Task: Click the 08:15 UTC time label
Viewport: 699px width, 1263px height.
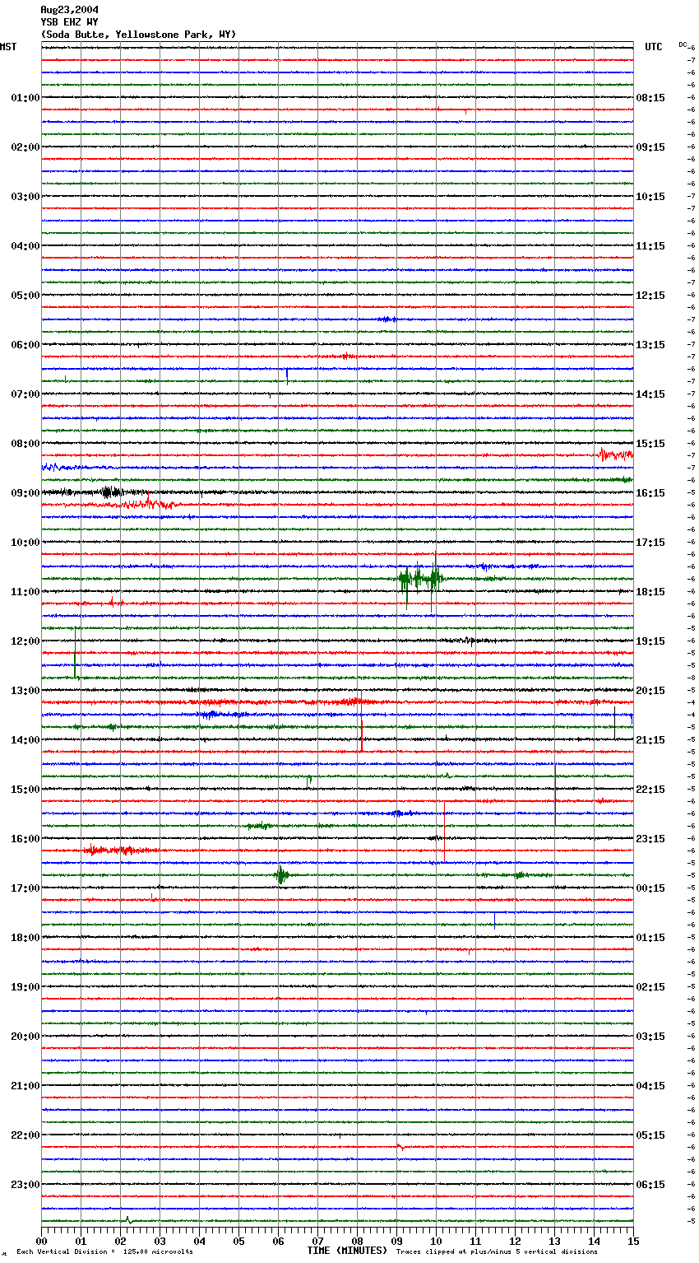Action: pos(650,98)
